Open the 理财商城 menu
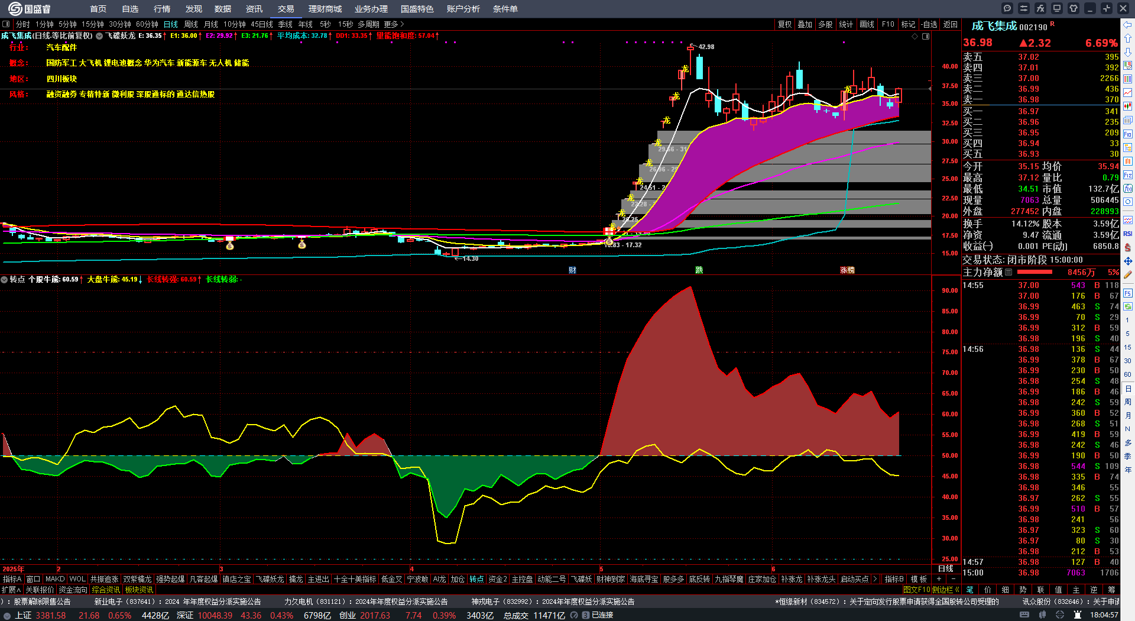Image resolution: width=1135 pixels, height=621 pixels. point(325,9)
